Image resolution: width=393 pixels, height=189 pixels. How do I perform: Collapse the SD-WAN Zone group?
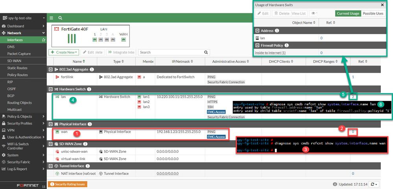click(51, 144)
